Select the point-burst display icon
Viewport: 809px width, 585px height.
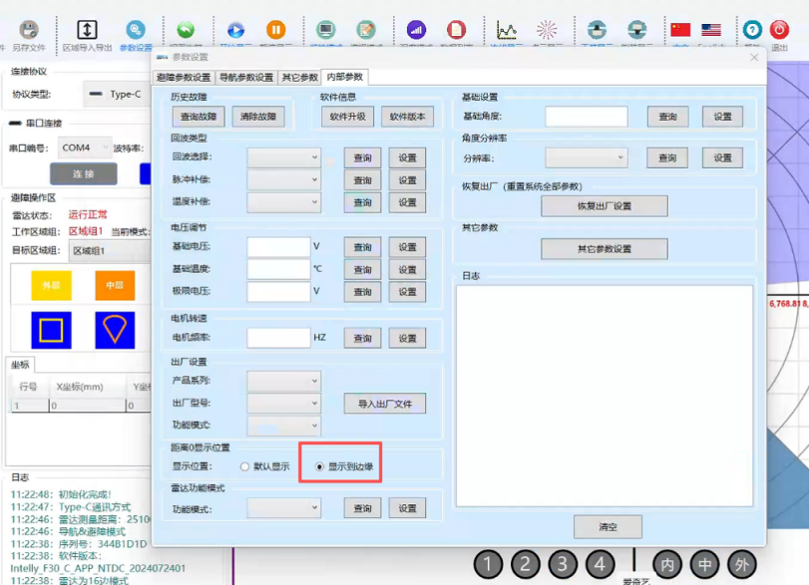click(547, 30)
